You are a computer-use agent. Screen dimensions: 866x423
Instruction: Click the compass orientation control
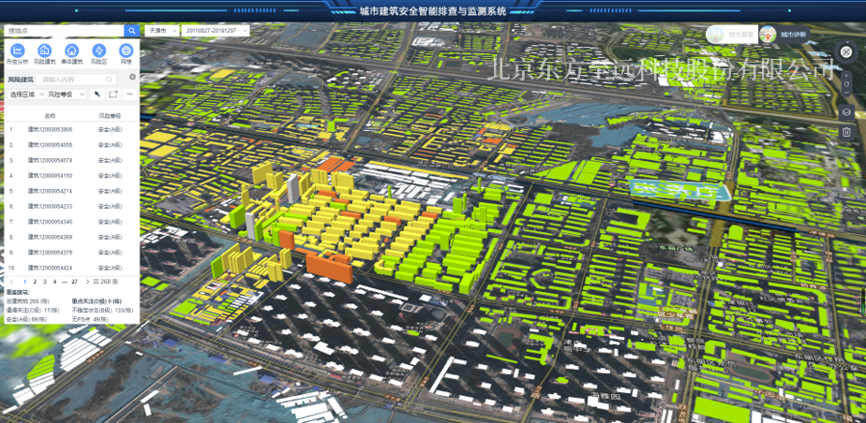coord(846,52)
